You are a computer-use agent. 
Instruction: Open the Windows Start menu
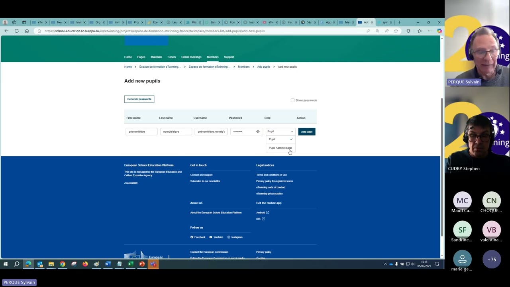[x=6, y=264]
